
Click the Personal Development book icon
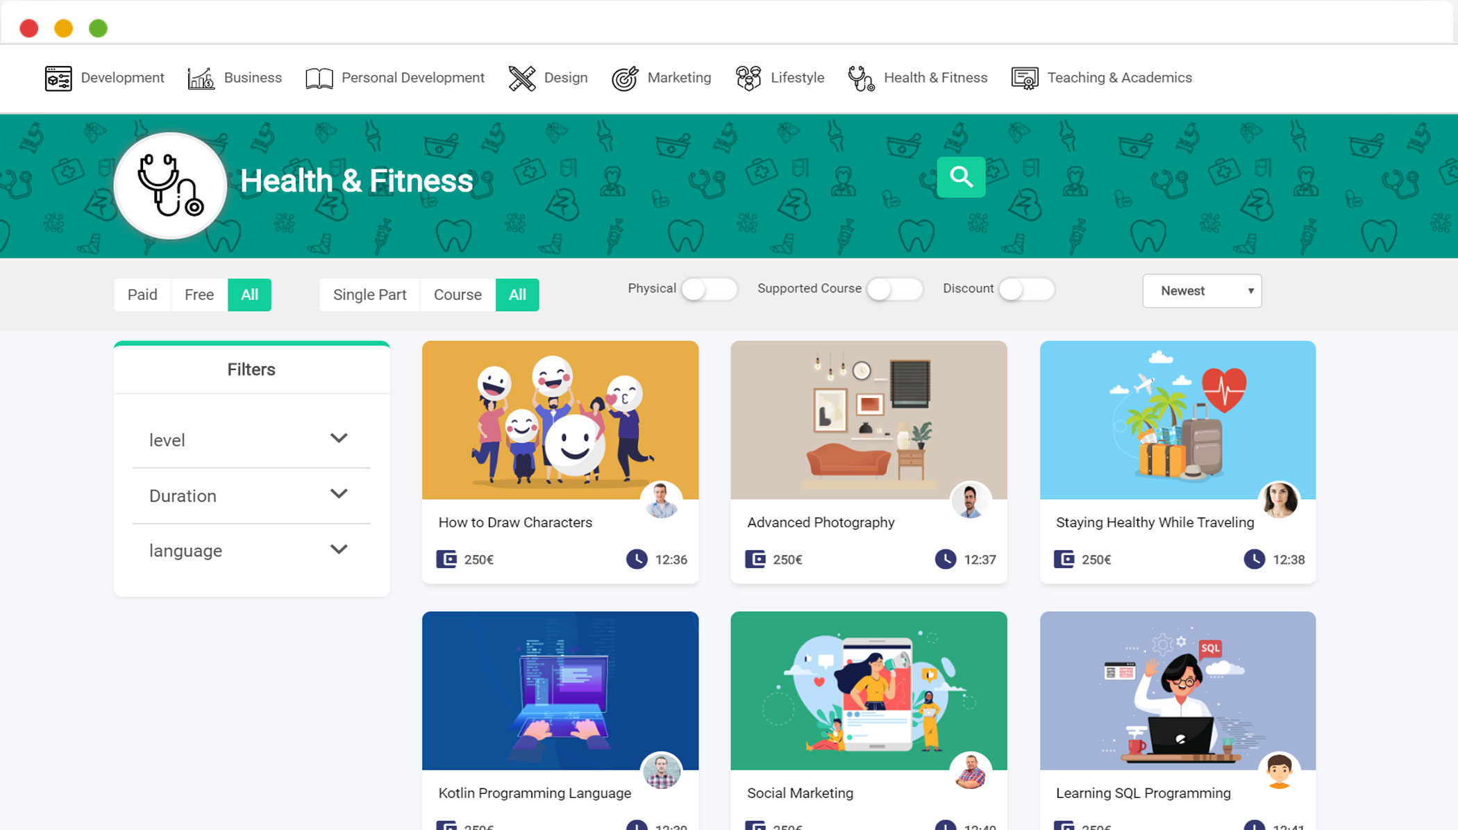pos(319,78)
